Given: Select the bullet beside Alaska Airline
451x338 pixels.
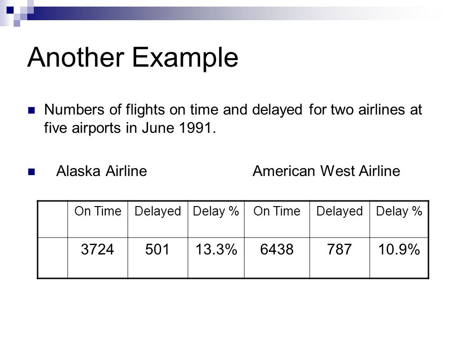Looking at the screenshot, I should [x=31, y=172].
